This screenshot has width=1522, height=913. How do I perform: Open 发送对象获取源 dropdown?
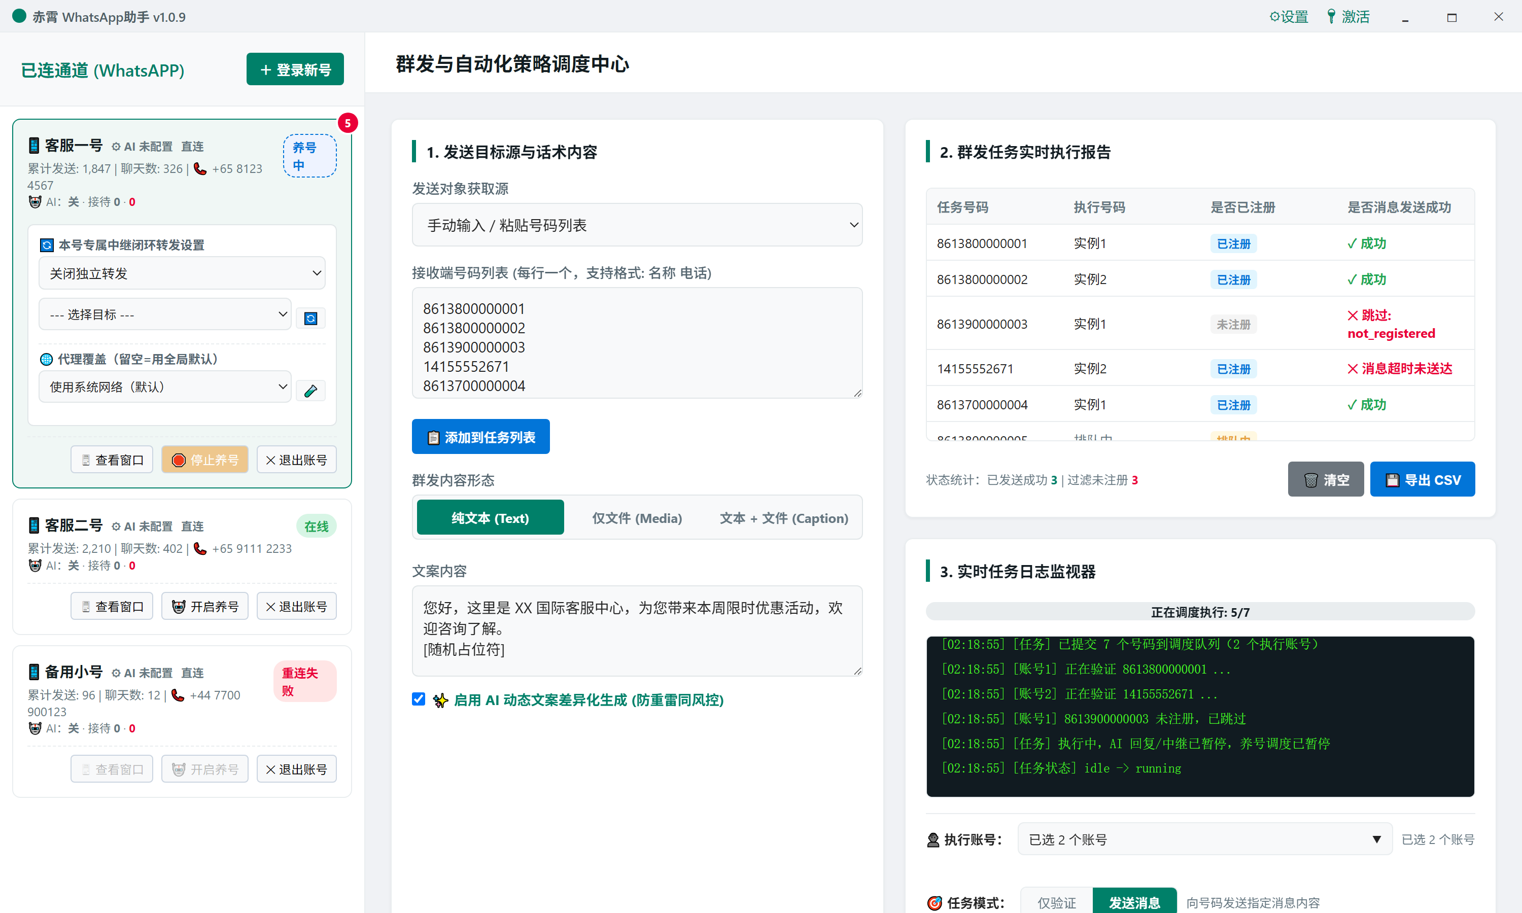tap(637, 225)
